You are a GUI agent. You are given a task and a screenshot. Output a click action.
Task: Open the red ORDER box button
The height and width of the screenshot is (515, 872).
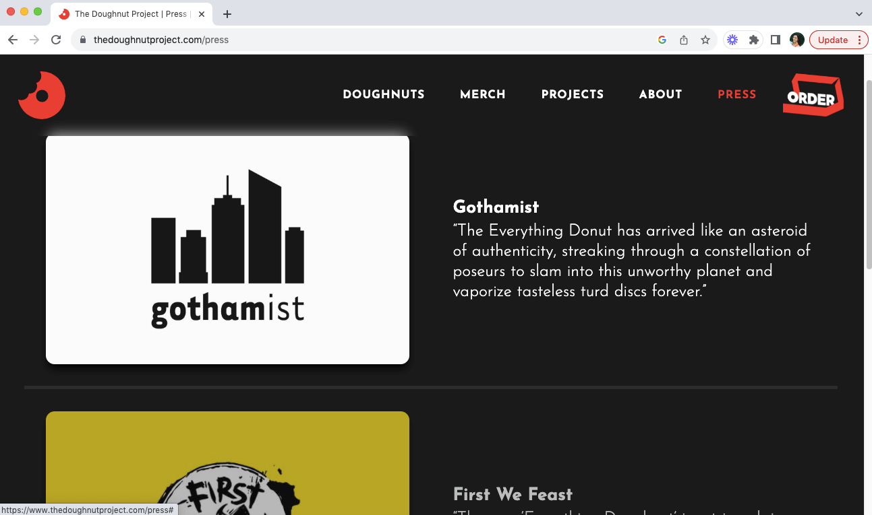813,95
